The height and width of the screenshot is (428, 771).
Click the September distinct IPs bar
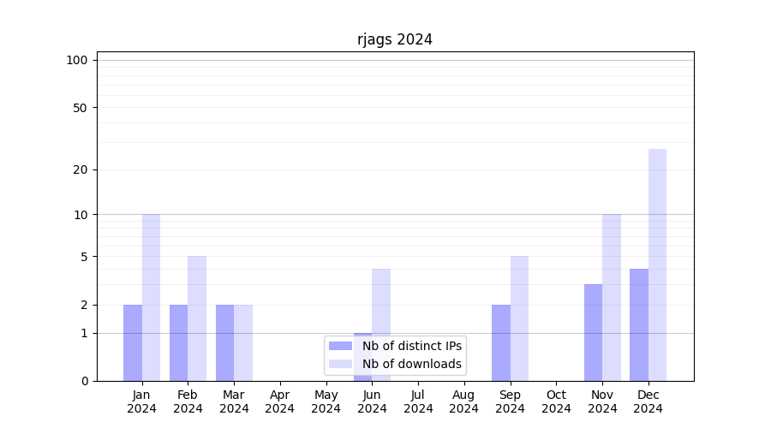click(501, 342)
